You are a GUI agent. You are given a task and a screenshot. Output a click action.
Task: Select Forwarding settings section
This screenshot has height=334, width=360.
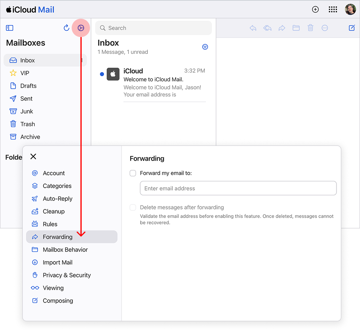pos(72,237)
